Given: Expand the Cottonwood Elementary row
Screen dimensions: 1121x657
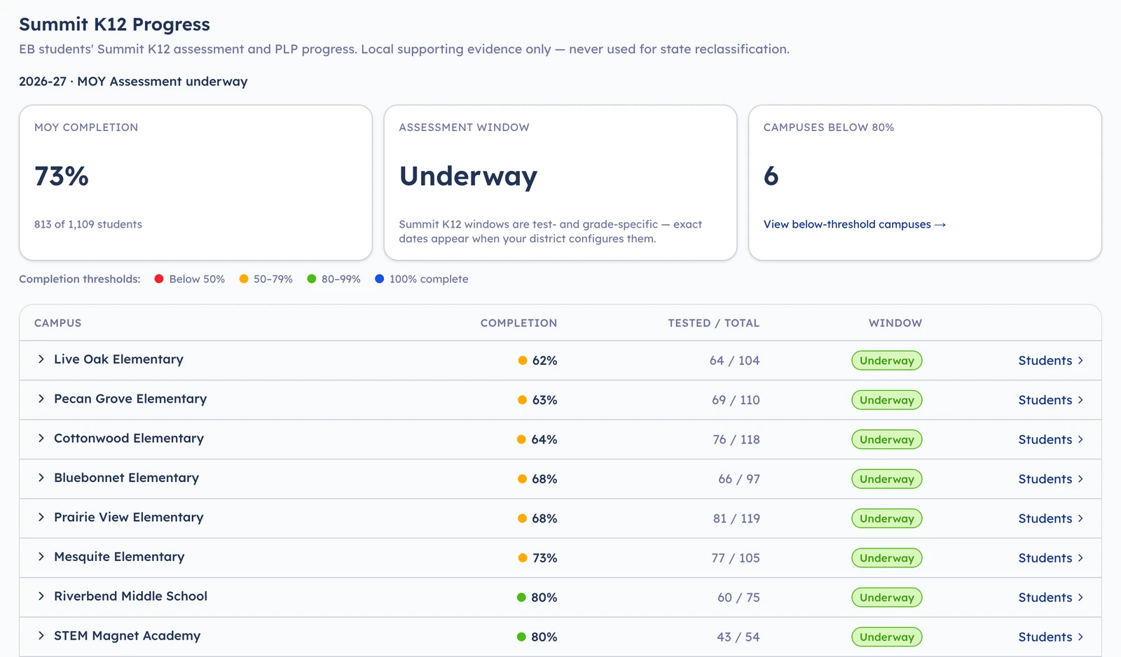Looking at the screenshot, I should 41,438.
